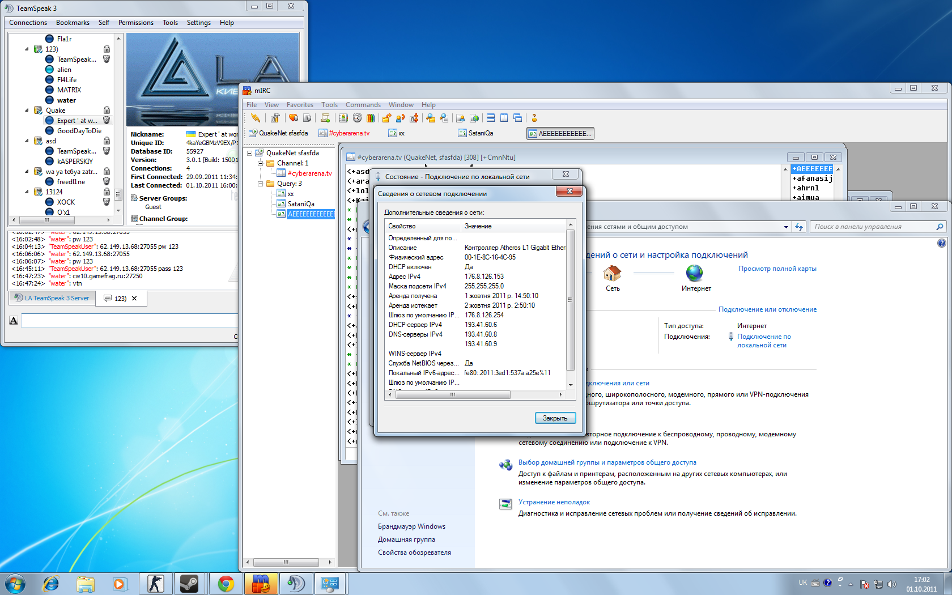Open mIRC Options hammer icon
The width and height of the screenshot is (952, 595).
coord(275,118)
